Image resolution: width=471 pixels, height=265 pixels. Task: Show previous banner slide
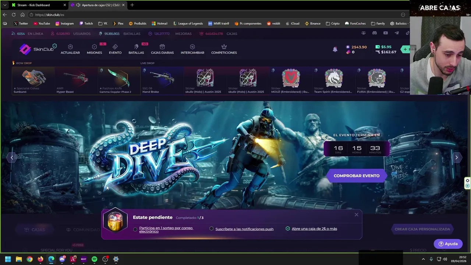[12, 158]
